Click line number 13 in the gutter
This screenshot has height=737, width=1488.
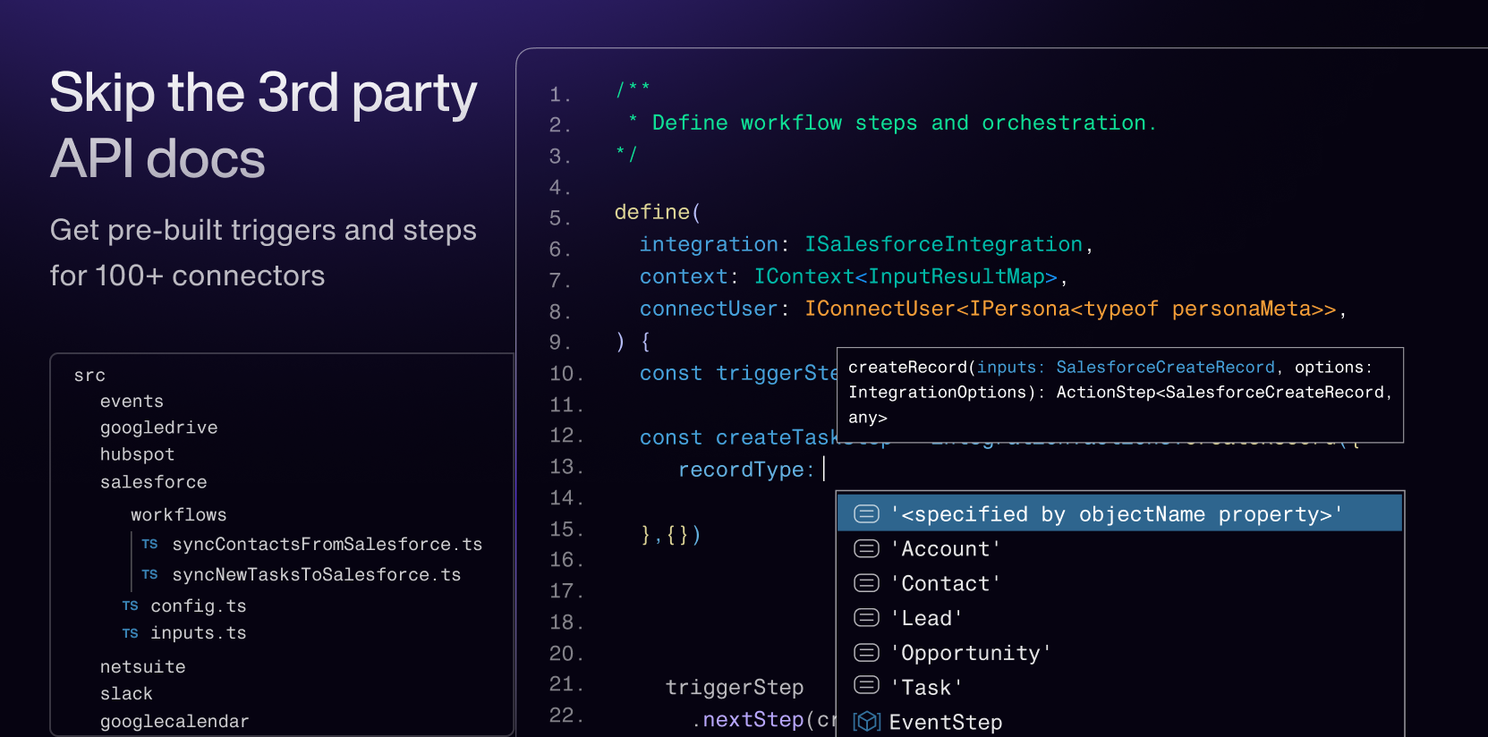point(565,468)
